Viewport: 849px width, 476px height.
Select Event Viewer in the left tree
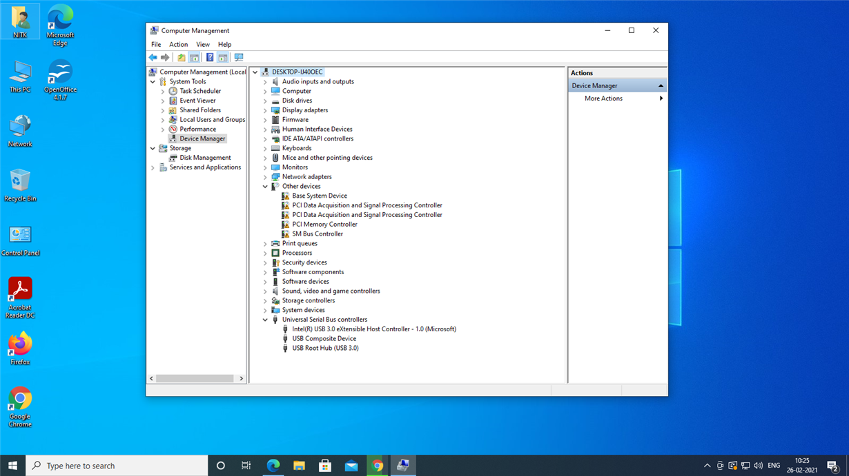click(197, 101)
